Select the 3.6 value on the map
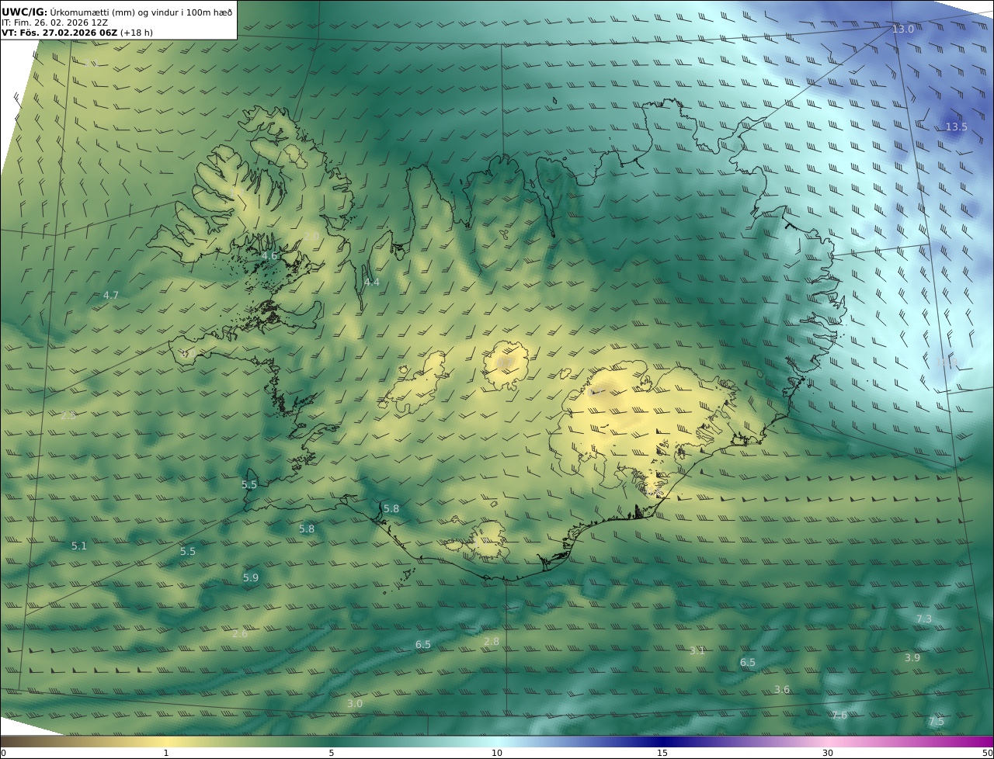 click(x=782, y=690)
